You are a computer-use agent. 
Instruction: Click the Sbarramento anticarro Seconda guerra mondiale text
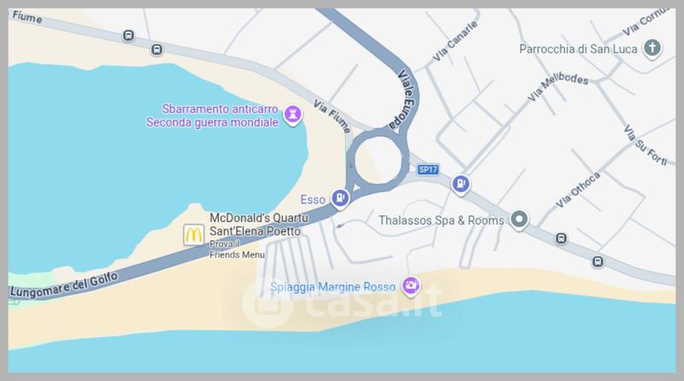(212, 115)
